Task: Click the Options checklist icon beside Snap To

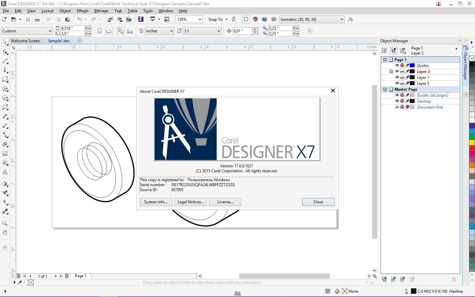Action: point(234,19)
